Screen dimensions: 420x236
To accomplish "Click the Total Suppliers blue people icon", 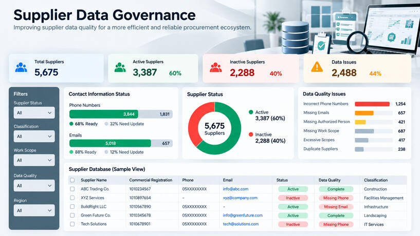I will [21, 67].
